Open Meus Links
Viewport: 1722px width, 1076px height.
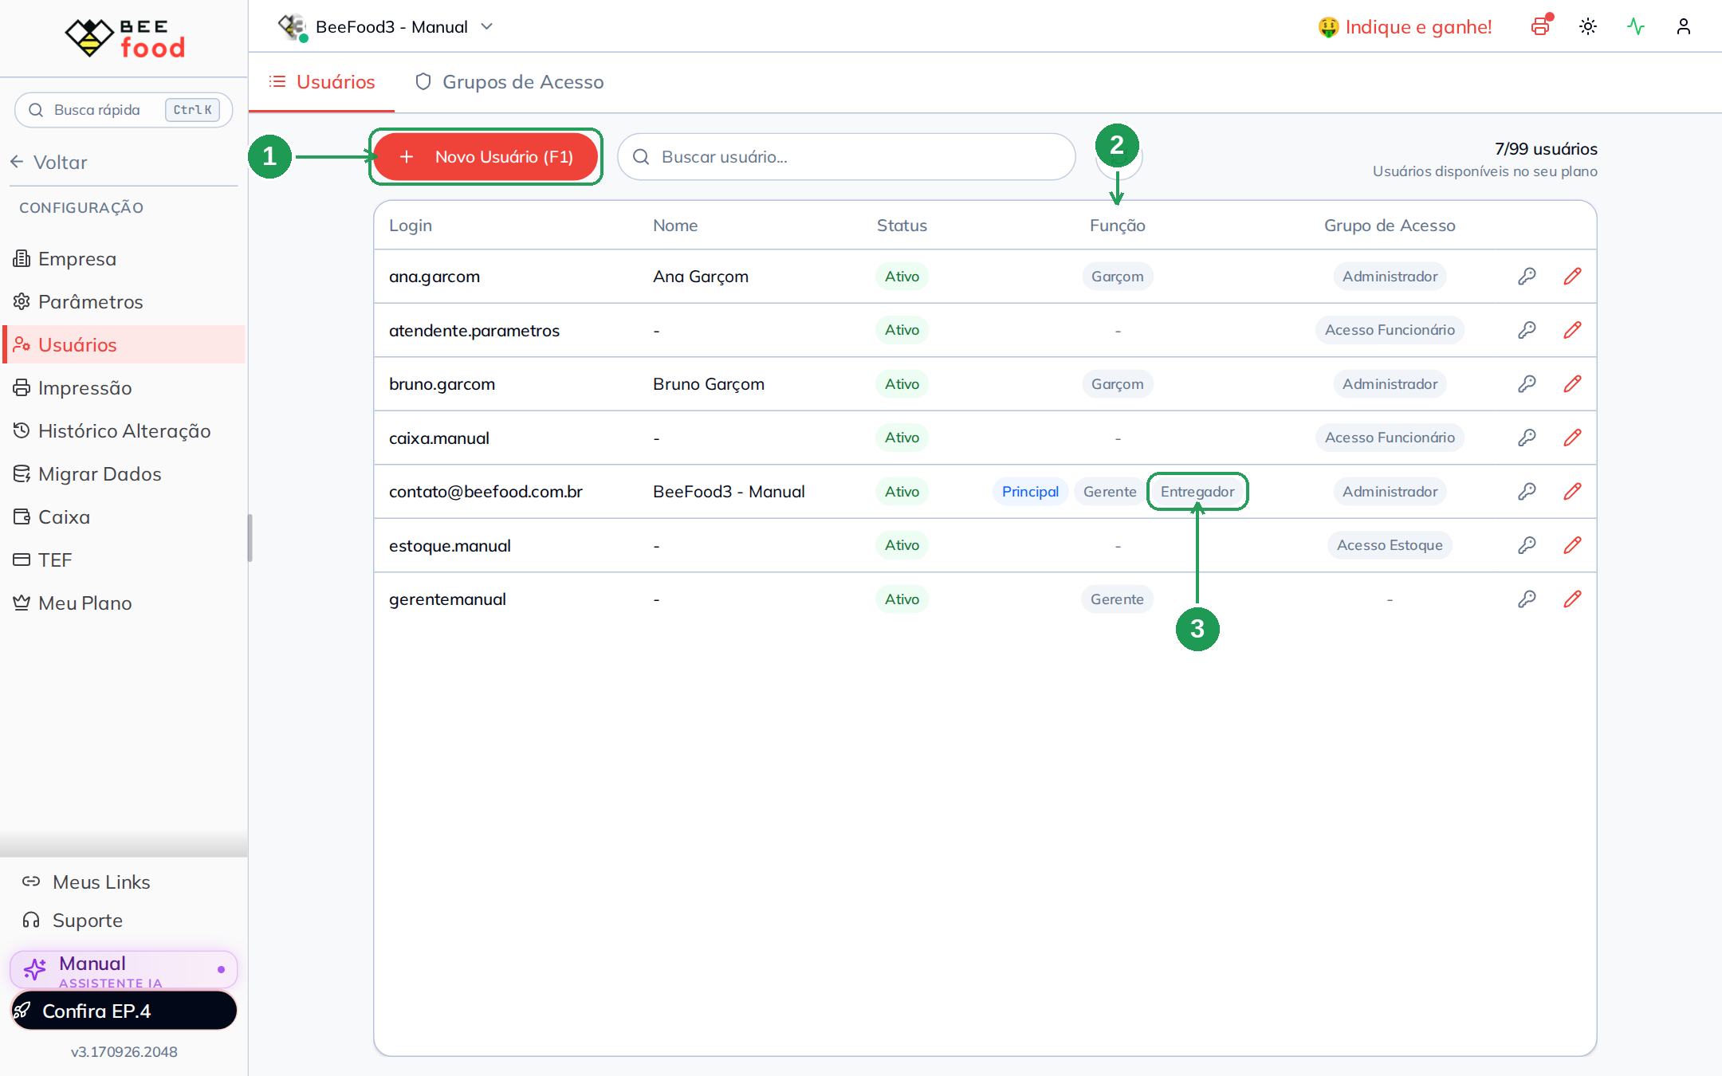[86, 882]
